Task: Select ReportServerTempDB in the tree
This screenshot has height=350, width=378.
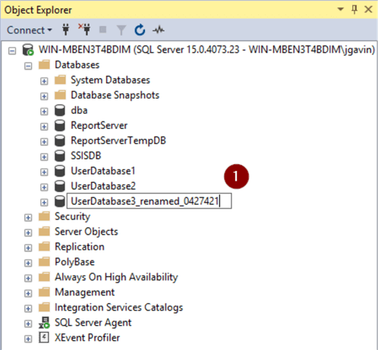Action: [x=118, y=140]
